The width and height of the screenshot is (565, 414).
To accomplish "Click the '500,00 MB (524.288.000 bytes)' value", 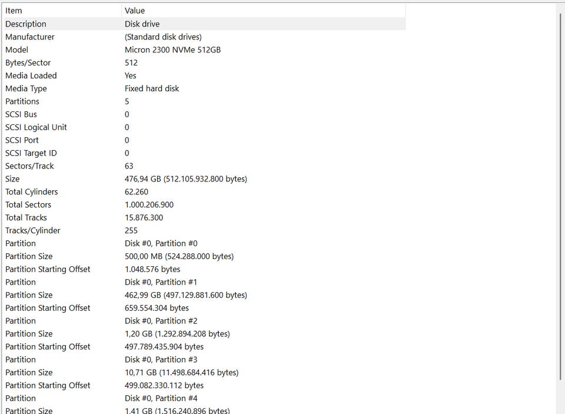I will point(179,256).
